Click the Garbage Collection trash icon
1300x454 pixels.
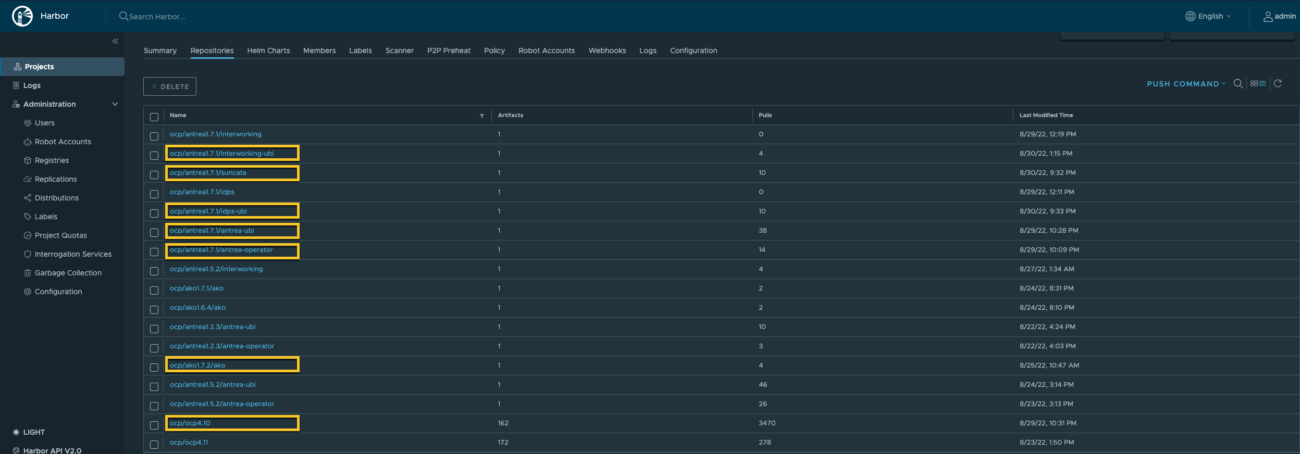28,273
